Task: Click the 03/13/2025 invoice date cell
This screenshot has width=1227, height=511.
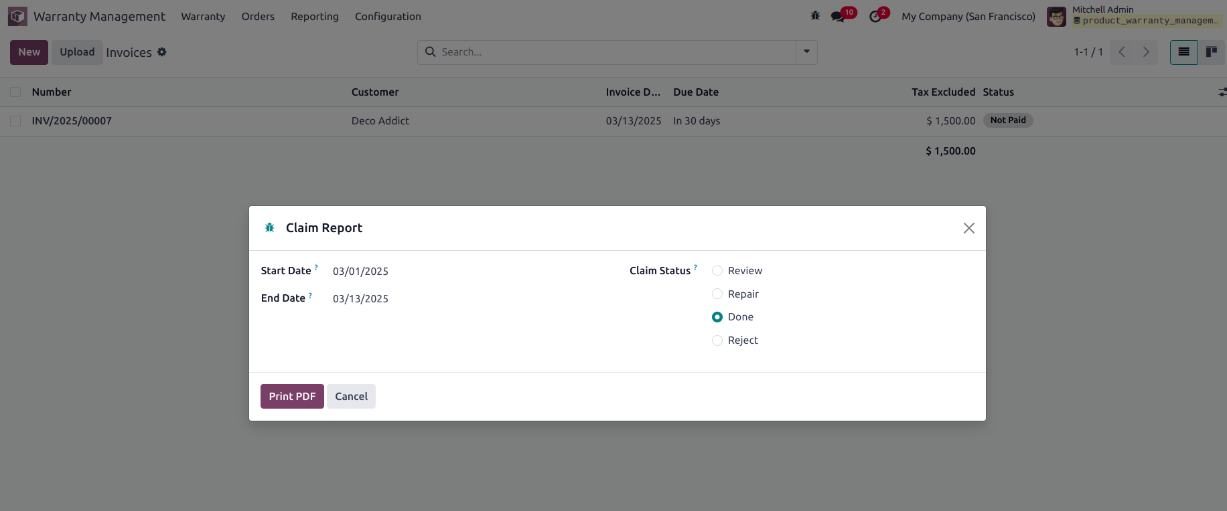Action: click(633, 121)
